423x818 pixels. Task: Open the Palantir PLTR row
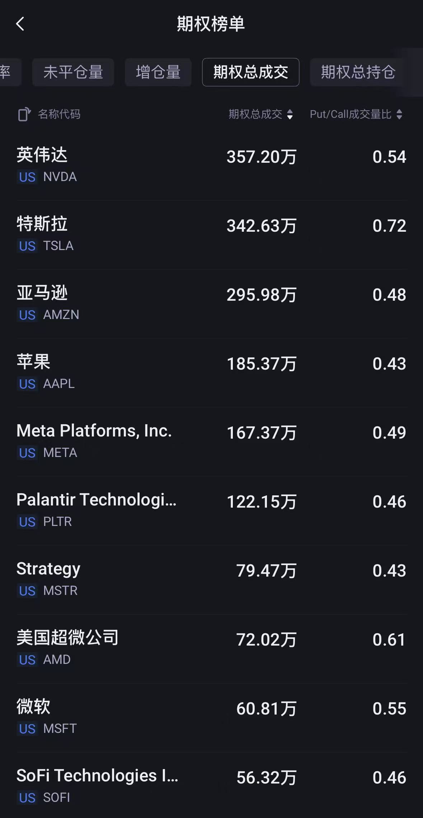pyautogui.click(x=211, y=510)
